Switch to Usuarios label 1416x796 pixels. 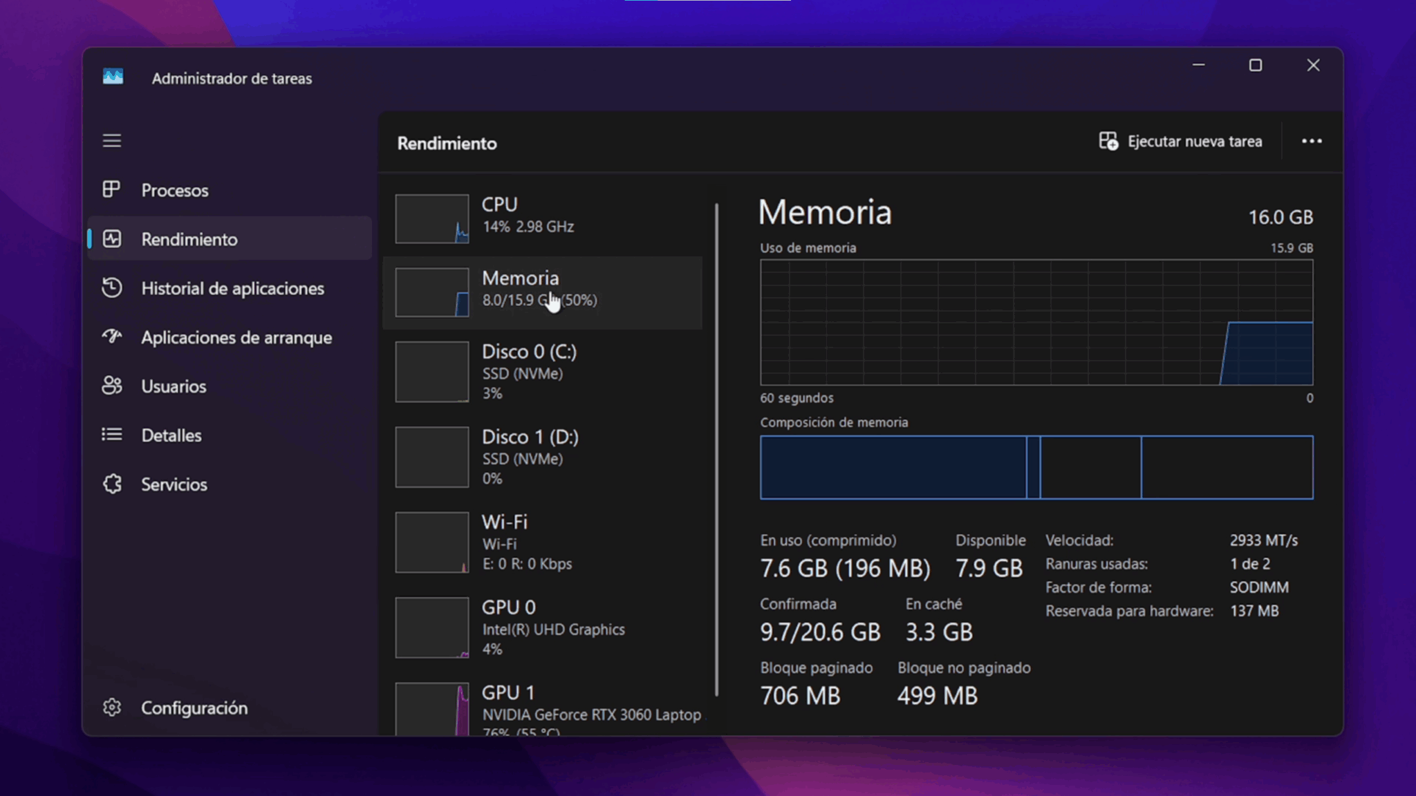(x=174, y=386)
